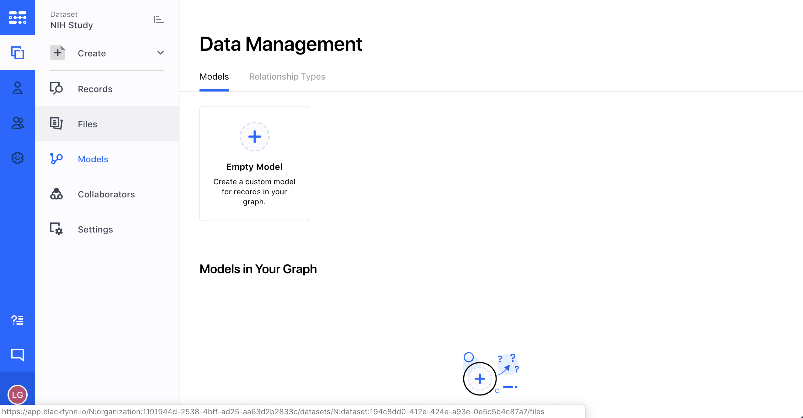The width and height of the screenshot is (803, 418).
Task: Go to Files in the sidebar
Action: click(x=88, y=124)
